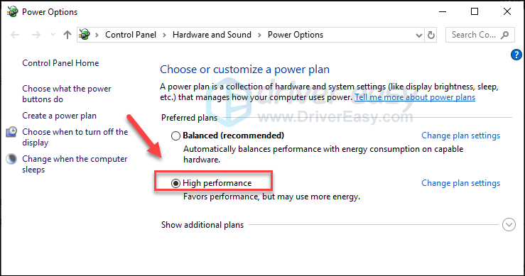
Task: Open Tell me more about power plans
Action: click(x=415, y=97)
